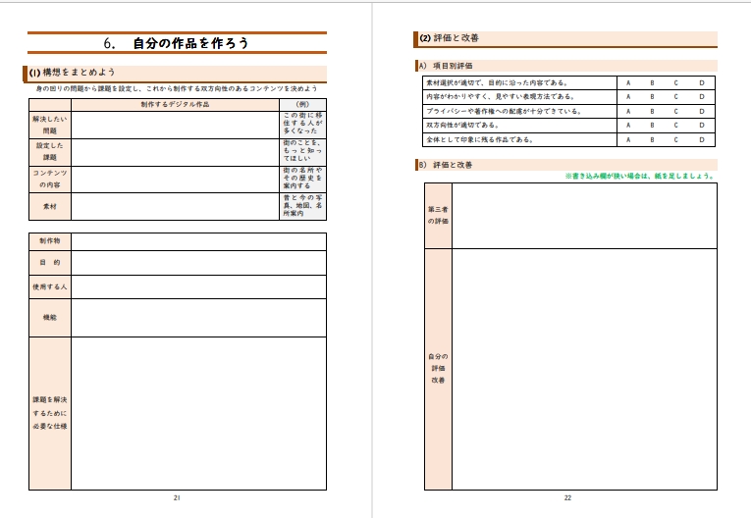Click the 制作物 entry field
This screenshot has width=751, height=518.
pyautogui.click(x=198, y=241)
